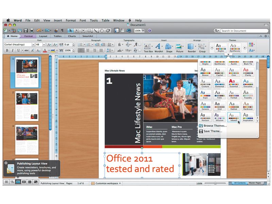Click the red font color button

click(x=45, y=50)
